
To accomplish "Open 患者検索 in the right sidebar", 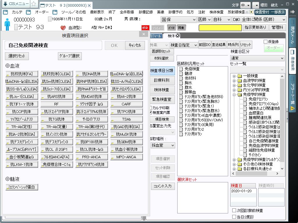I will pos(293,60).
